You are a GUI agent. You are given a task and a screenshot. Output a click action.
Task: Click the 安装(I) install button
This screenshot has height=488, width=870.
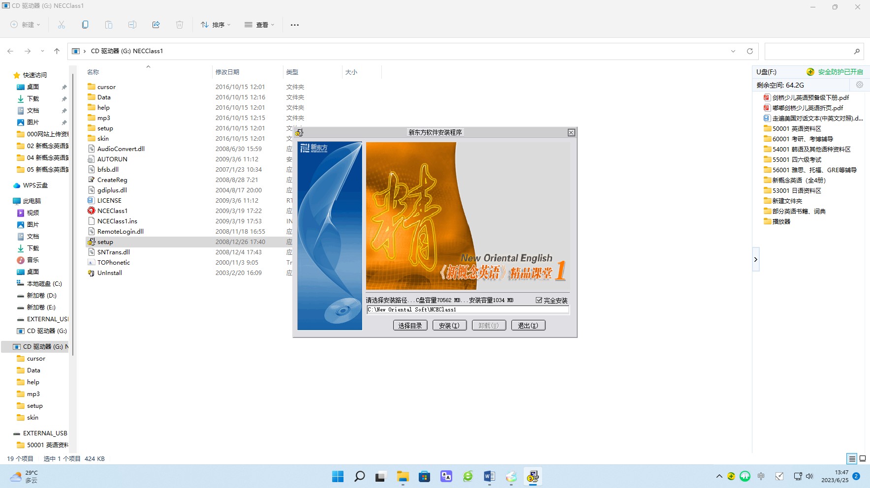coord(449,326)
